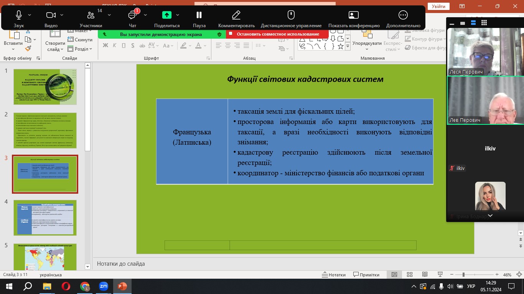This screenshot has height=294, width=524.
Task: Click Створити слайд new slide button
Action: (55, 41)
